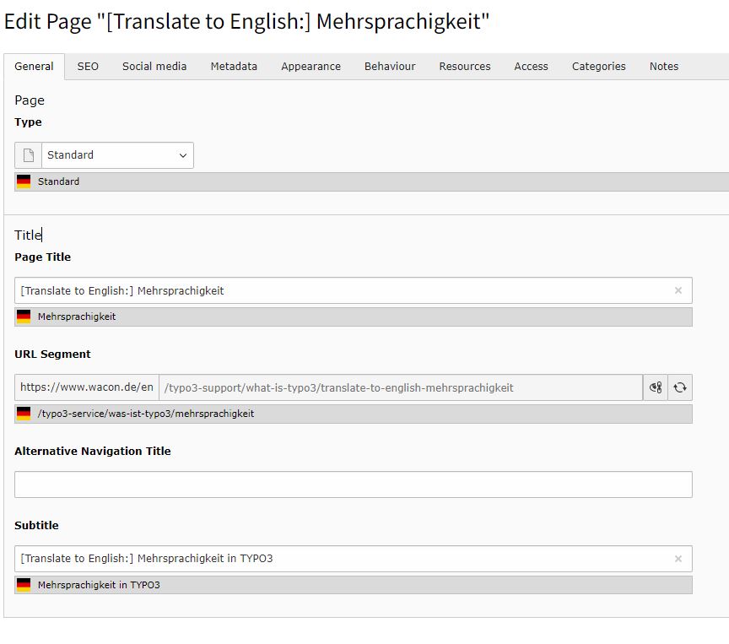Switch to the SEO tab

tap(88, 67)
